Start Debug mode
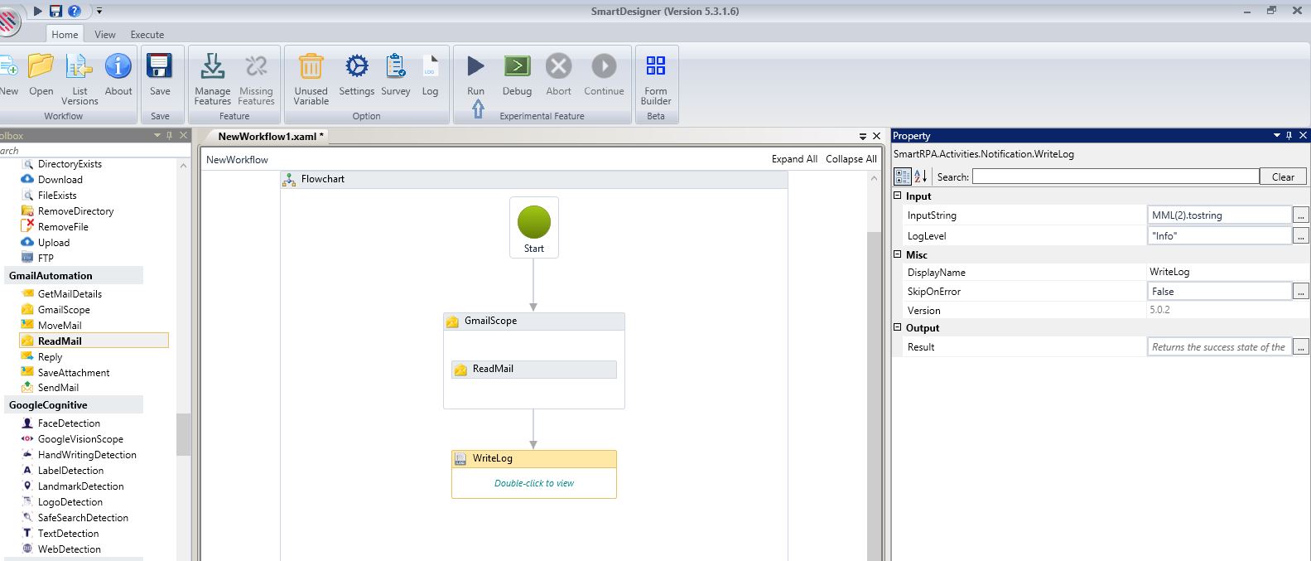1311x561 pixels. [x=517, y=66]
